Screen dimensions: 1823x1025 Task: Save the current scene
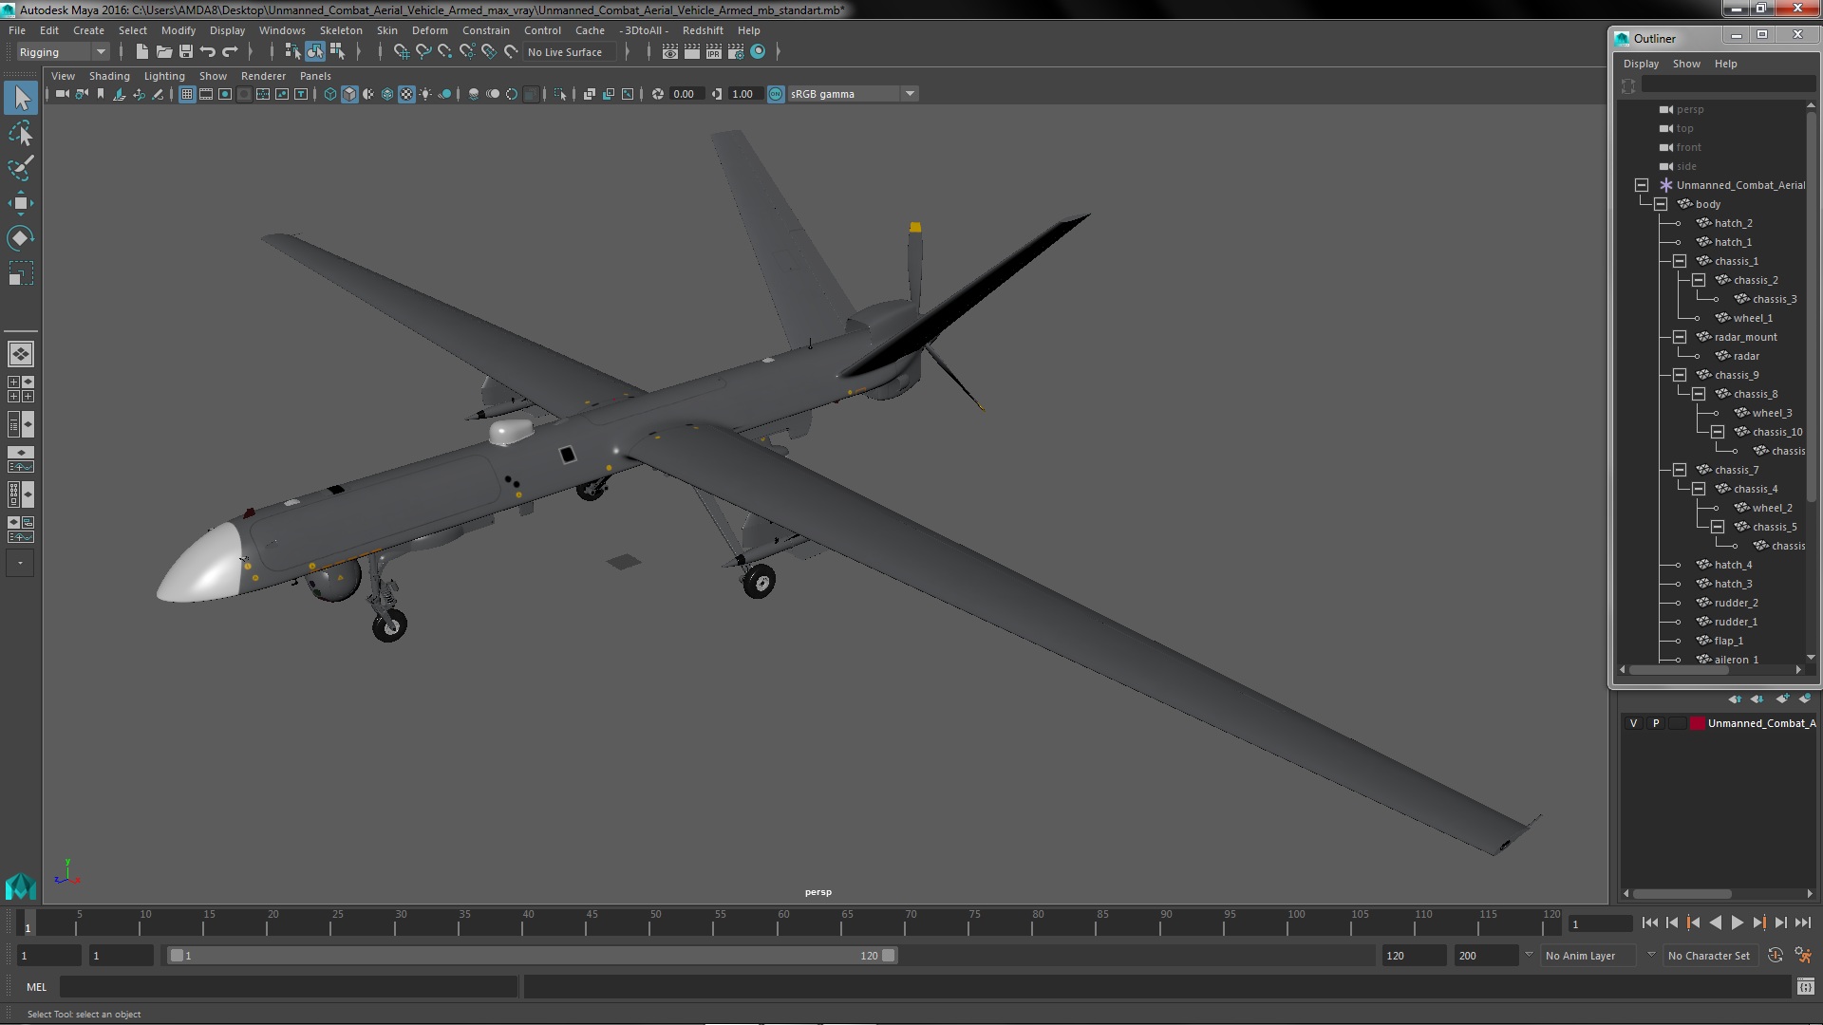[186, 52]
